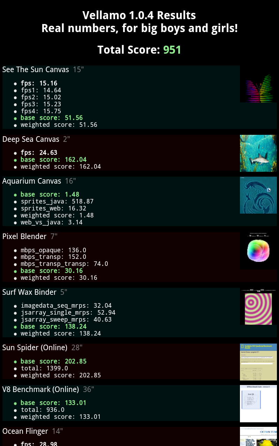
Task: Tap the weighted score: 1.48 line
Action: (57, 215)
